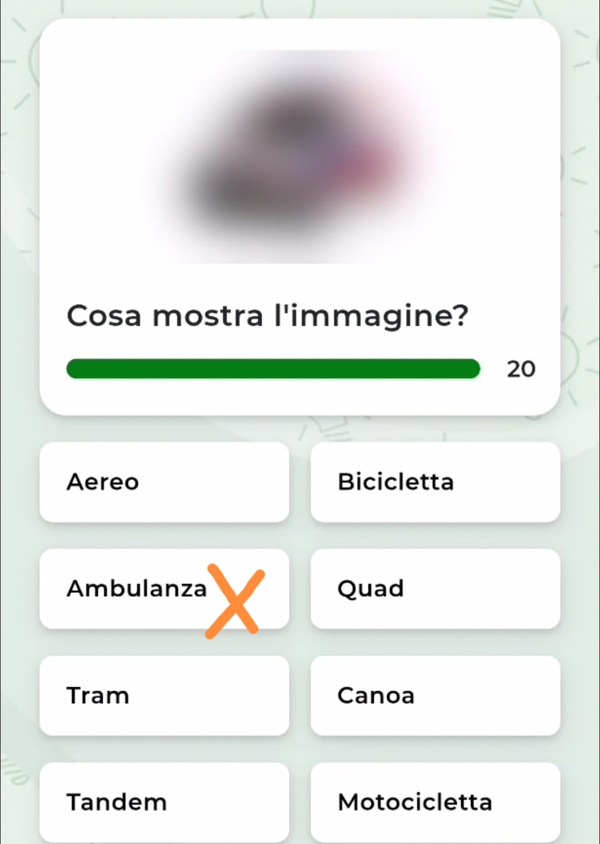
Task: Choose Bicicletta as the answer
Action: [x=435, y=481]
